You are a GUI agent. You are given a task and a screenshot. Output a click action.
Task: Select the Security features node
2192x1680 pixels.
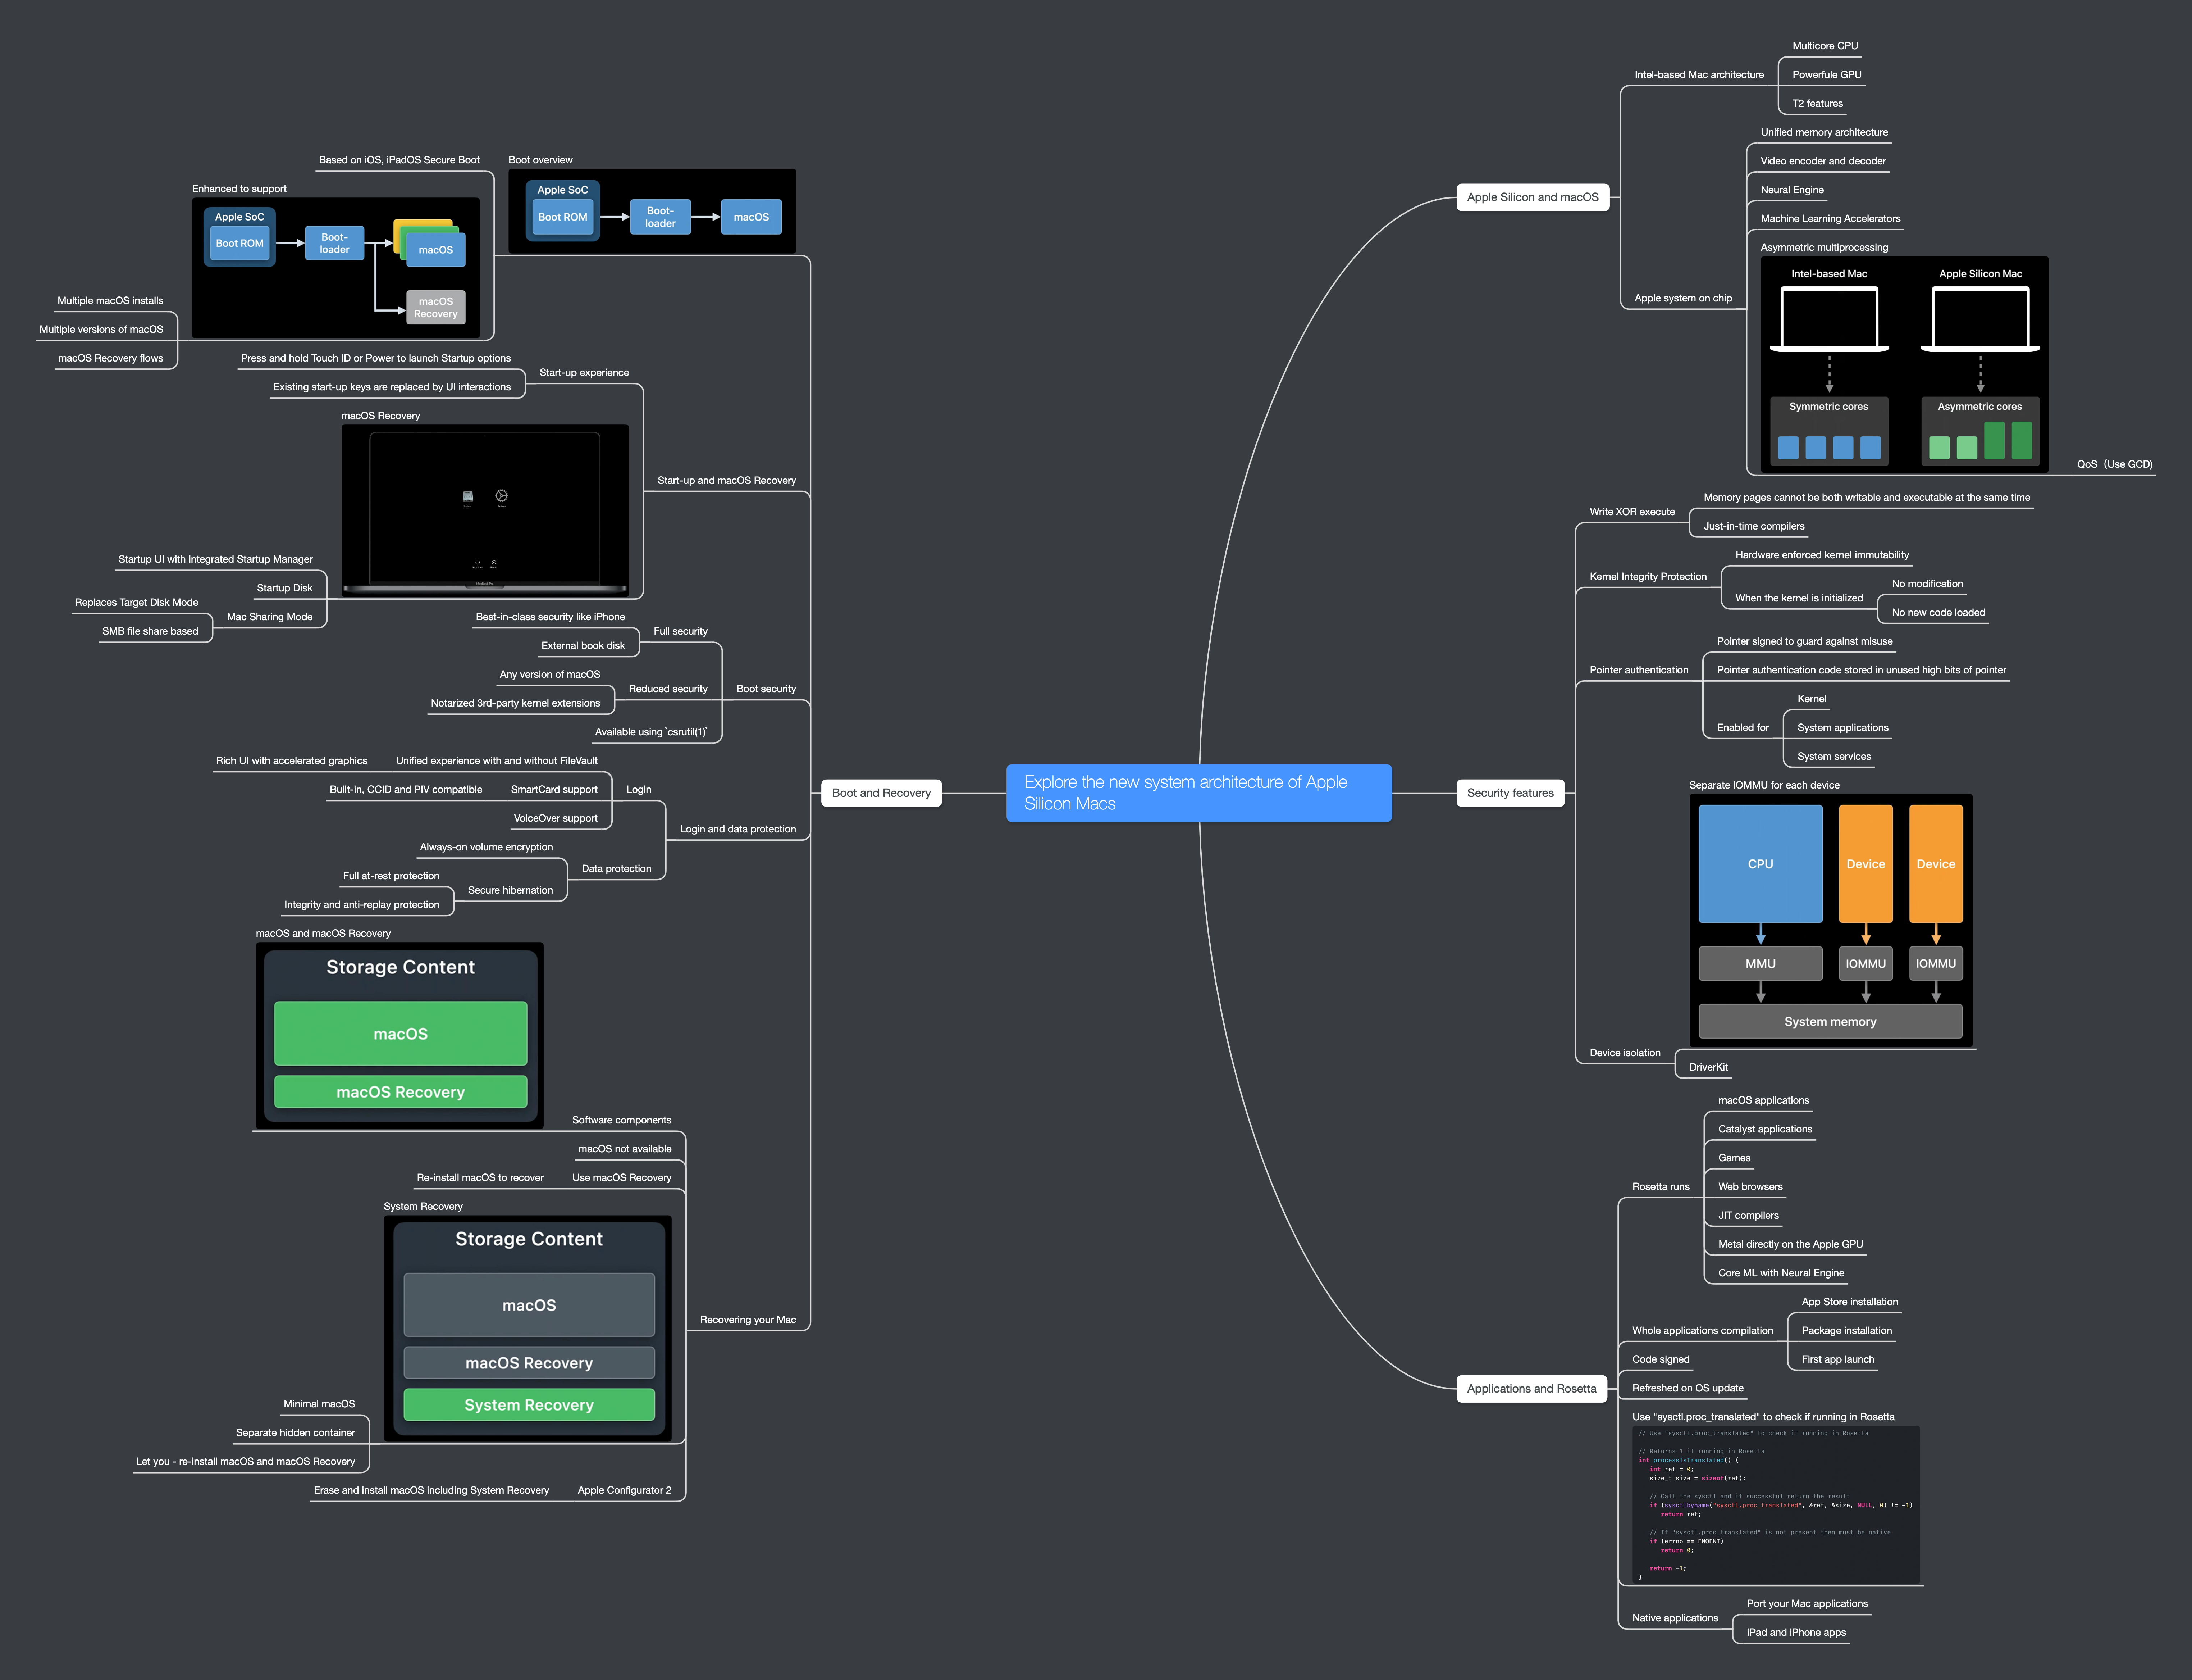[x=1510, y=793]
